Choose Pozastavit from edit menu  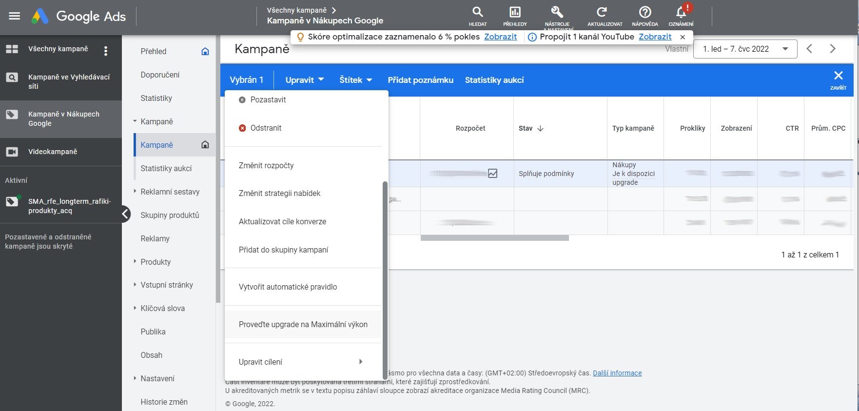(303, 99)
